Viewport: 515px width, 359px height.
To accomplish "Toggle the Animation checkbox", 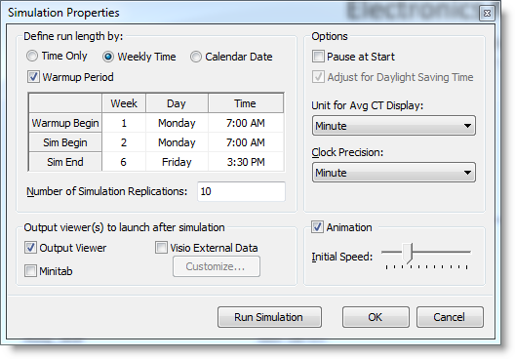I will point(317,227).
